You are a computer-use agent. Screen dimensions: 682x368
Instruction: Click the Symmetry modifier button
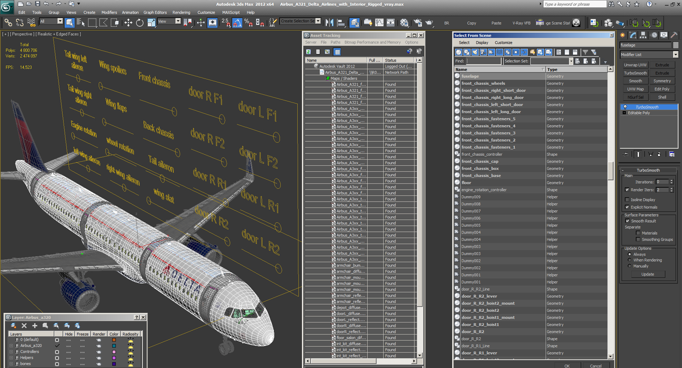(x=662, y=81)
